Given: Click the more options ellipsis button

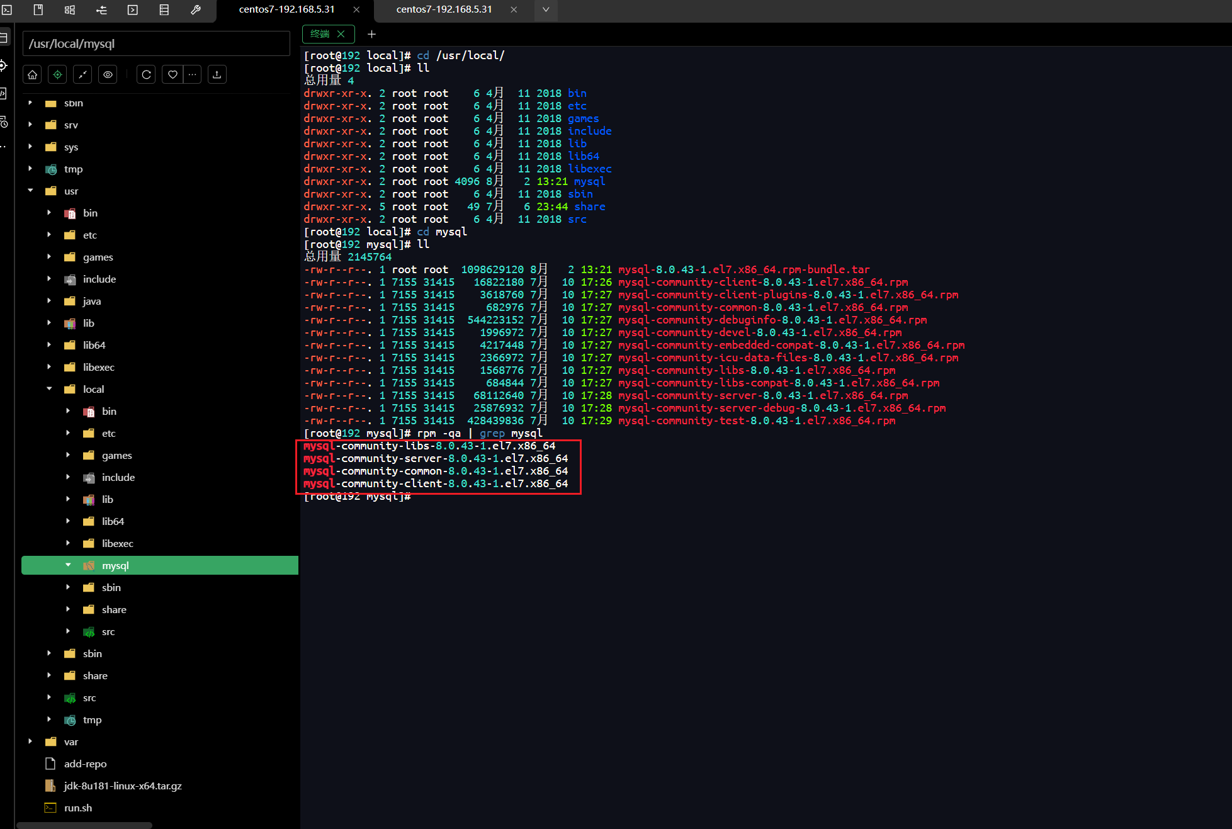Looking at the screenshot, I should tap(192, 74).
